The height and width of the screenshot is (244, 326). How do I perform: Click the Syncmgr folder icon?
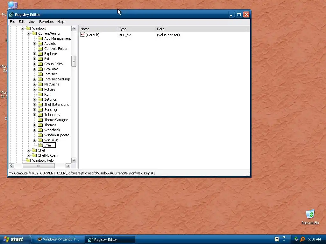tap(40, 110)
